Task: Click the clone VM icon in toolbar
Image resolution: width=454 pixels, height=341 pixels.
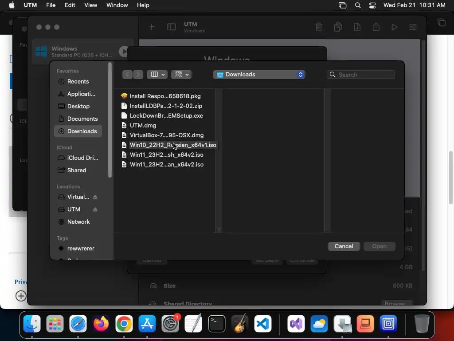Action: pyautogui.click(x=338, y=27)
